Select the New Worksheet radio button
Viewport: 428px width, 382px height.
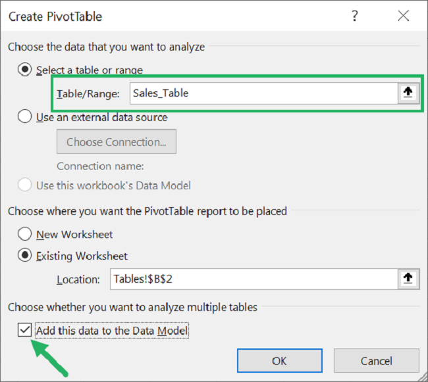point(25,234)
